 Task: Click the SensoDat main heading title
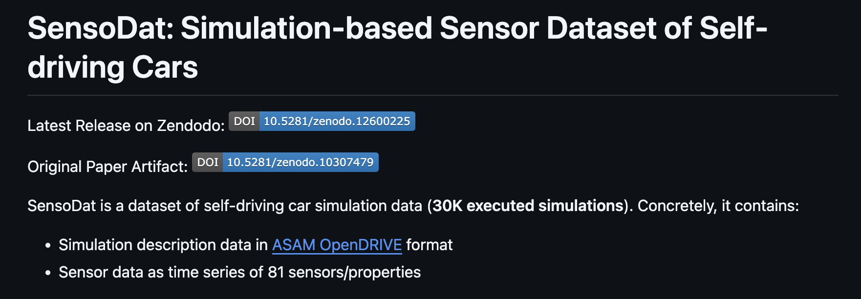397,47
